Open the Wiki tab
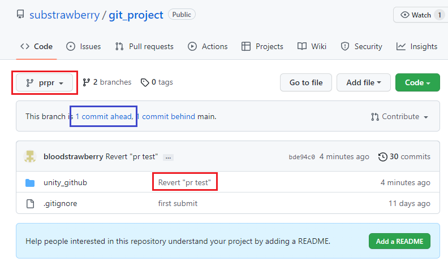The height and width of the screenshot is (267, 448). point(312,46)
